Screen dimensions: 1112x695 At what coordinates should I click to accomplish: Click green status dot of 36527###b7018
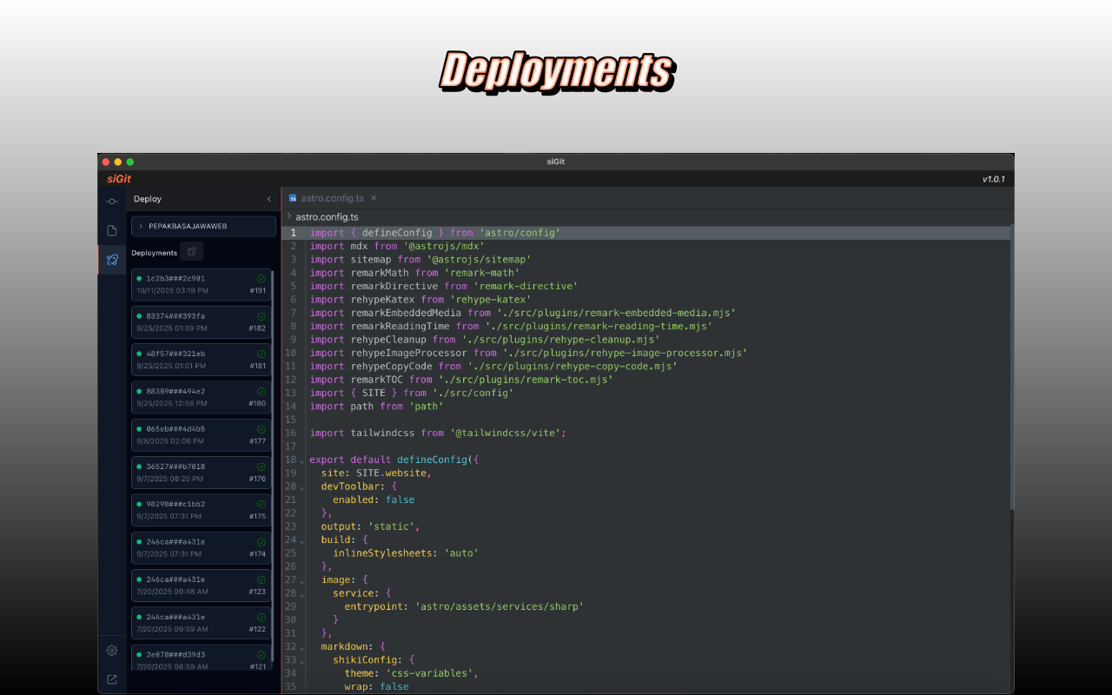139,467
